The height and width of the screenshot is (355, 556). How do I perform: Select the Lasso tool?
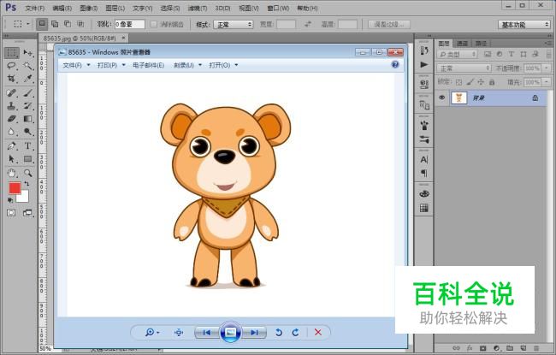click(11, 66)
